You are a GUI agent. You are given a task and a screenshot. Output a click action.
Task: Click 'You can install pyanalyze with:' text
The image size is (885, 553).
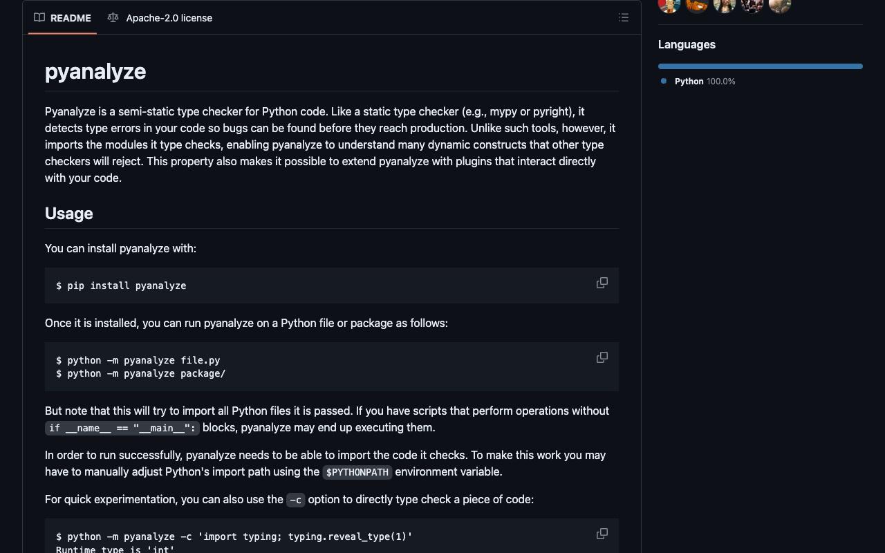coord(120,248)
